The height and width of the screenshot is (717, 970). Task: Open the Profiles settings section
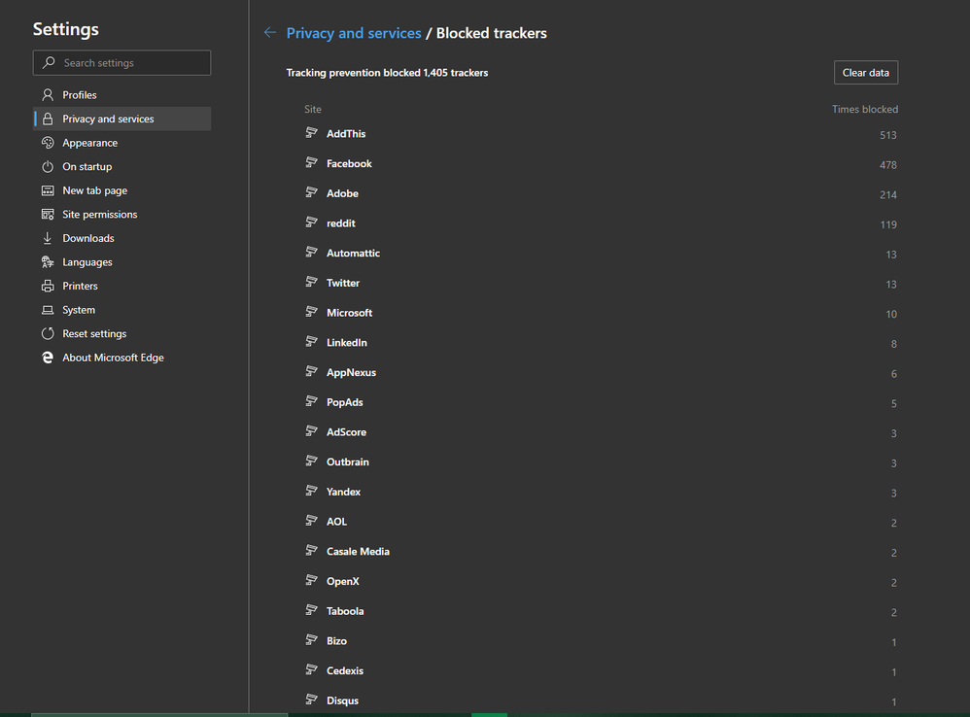[121, 94]
